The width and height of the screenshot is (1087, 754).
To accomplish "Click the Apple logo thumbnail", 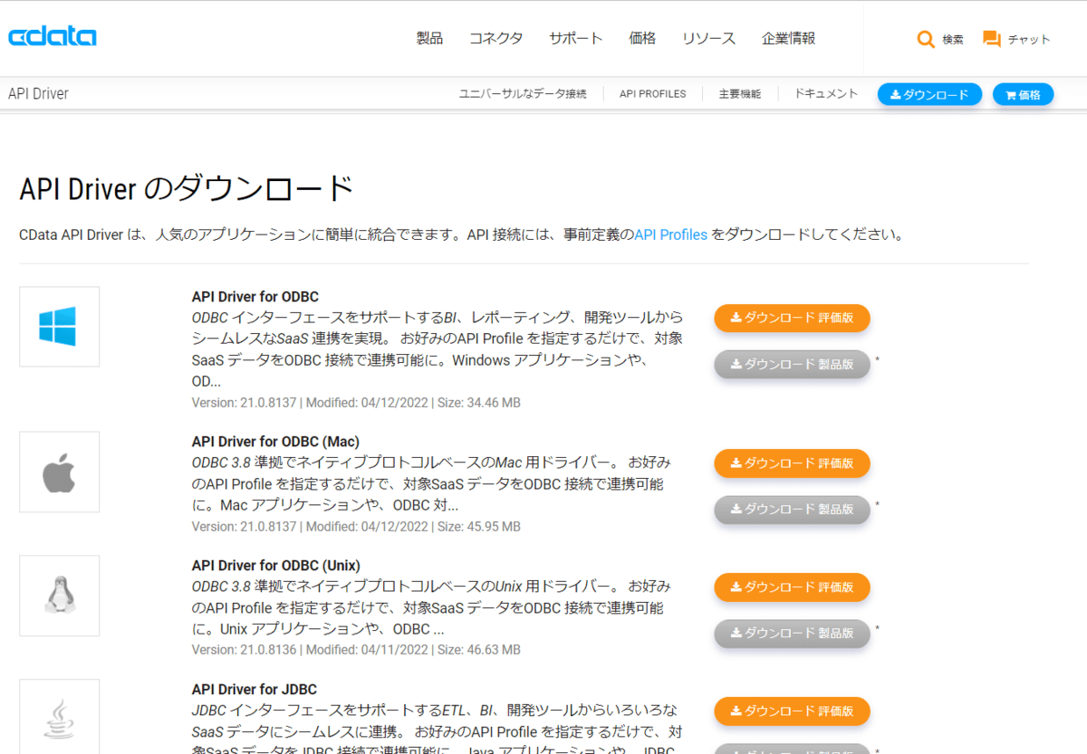I will tap(59, 472).
